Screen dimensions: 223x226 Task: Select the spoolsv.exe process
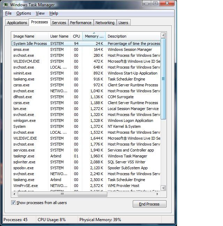(86, 168)
